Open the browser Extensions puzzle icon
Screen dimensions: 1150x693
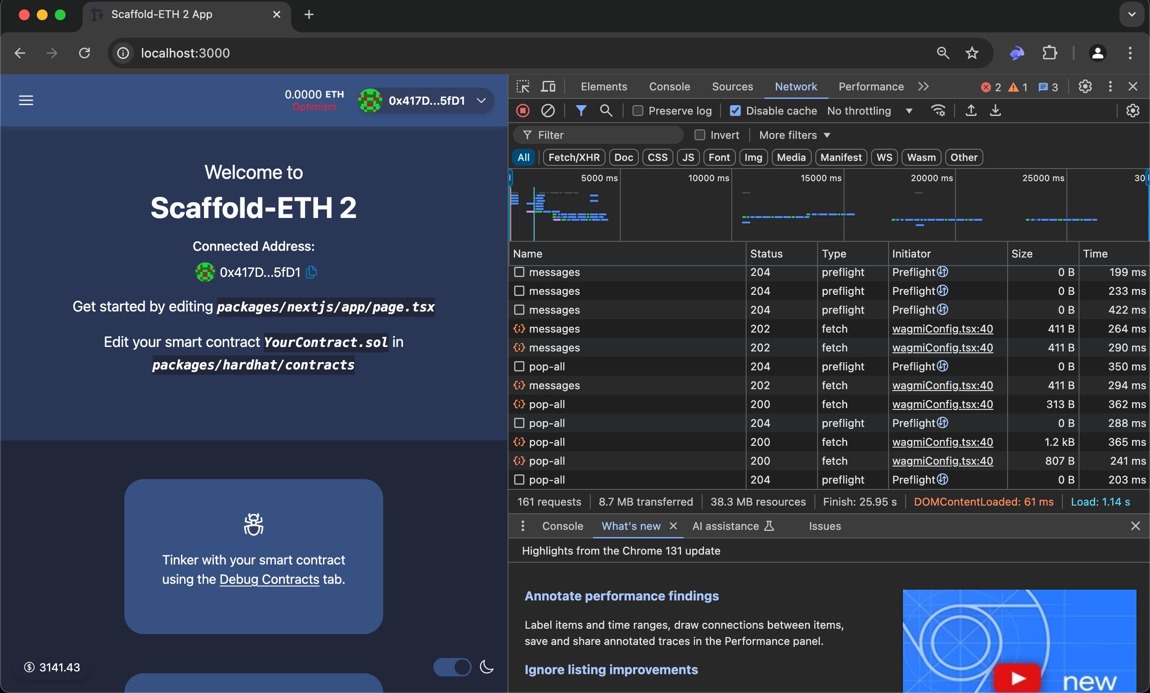[x=1050, y=53]
